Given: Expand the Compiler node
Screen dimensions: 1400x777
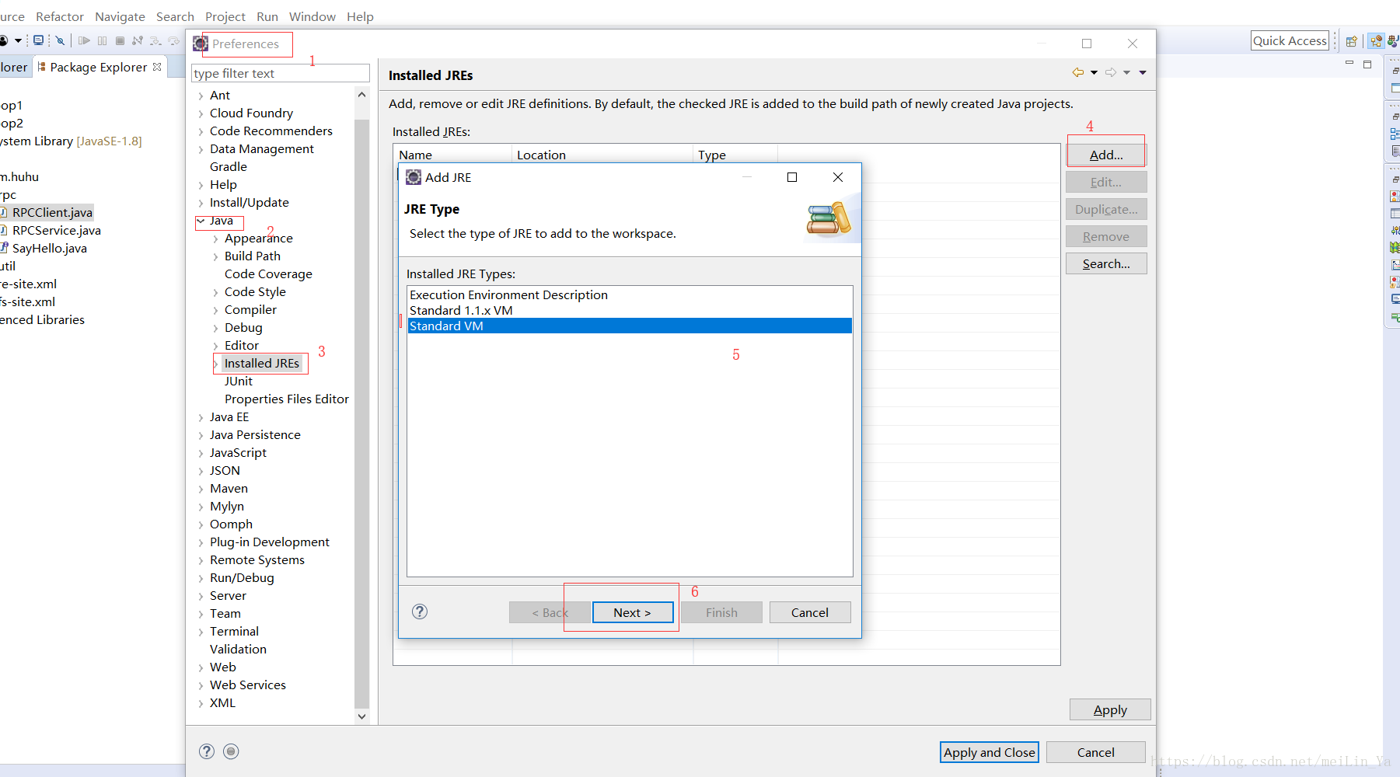Looking at the screenshot, I should click(x=215, y=310).
